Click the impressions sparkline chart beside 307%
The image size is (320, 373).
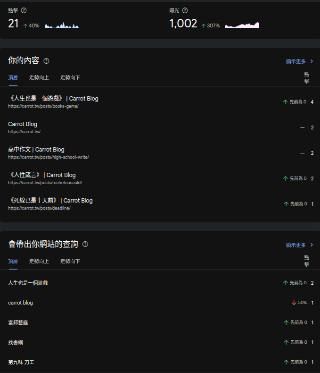(x=242, y=25)
